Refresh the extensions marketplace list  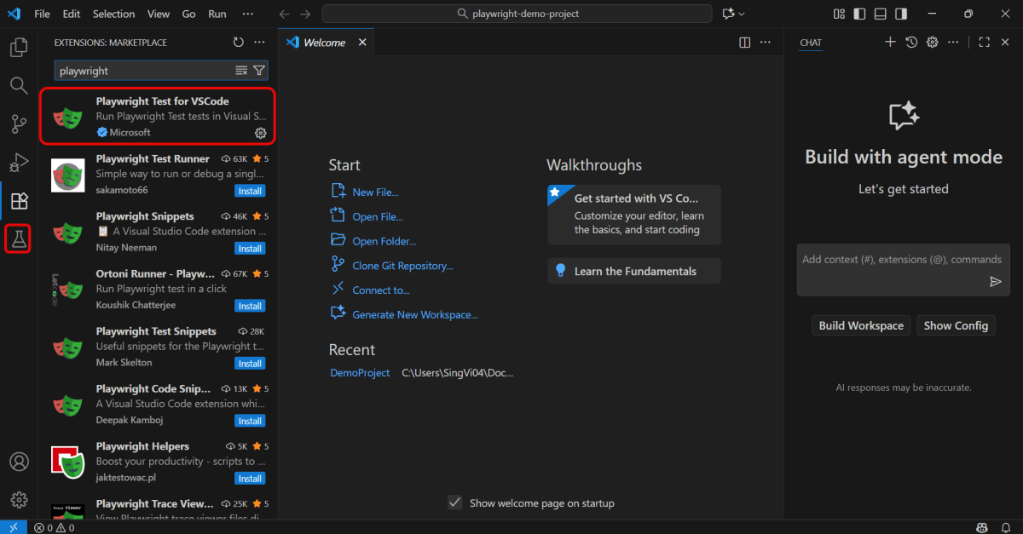[239, 43]
